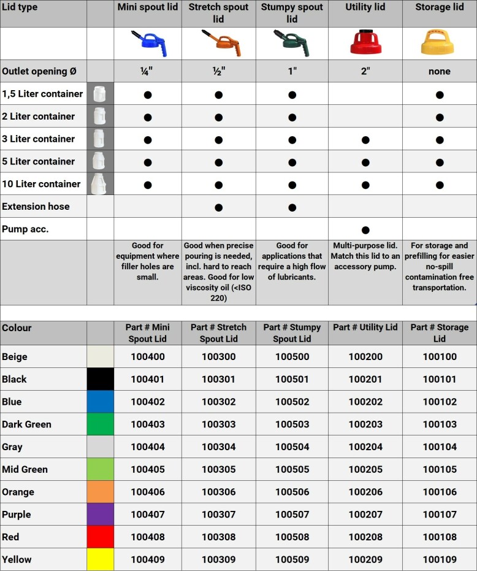
Task: Click the Blue colour swatch
Action: click(100, 401)
